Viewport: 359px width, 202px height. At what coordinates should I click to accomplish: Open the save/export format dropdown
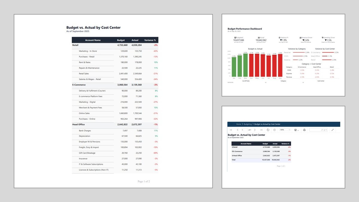point(296,130)
